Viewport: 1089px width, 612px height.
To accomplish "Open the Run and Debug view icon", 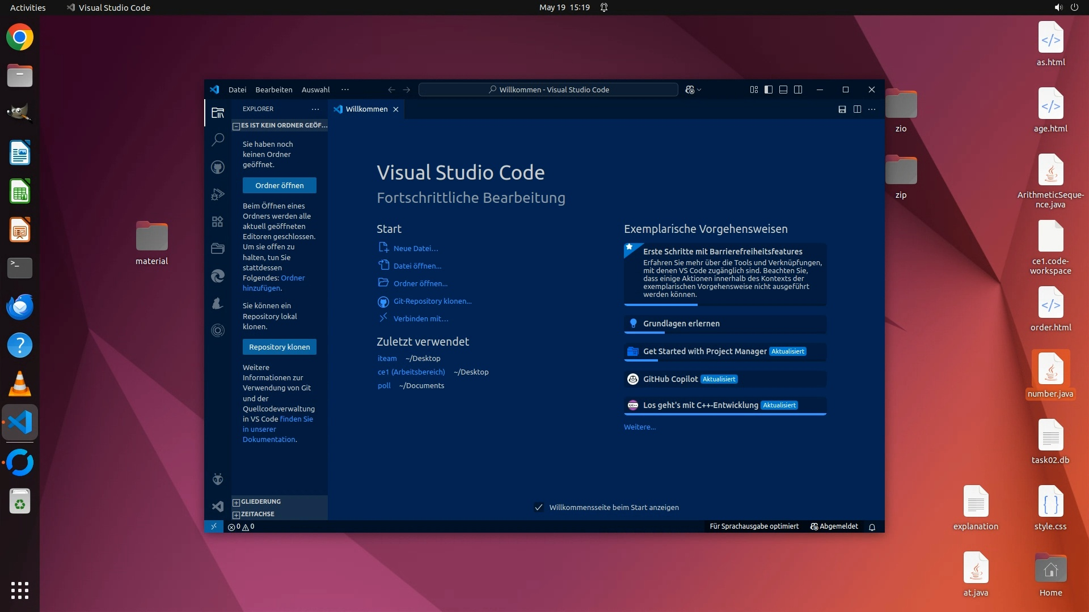I will click(x=218, y=194).
